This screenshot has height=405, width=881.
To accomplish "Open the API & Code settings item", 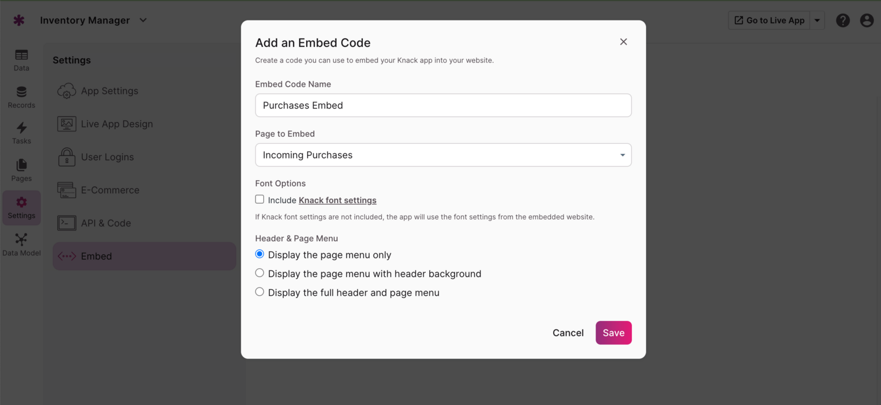I will point(106,223).
